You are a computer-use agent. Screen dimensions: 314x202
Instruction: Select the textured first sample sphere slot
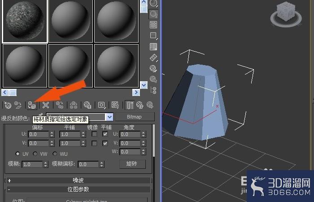[25, 21]
